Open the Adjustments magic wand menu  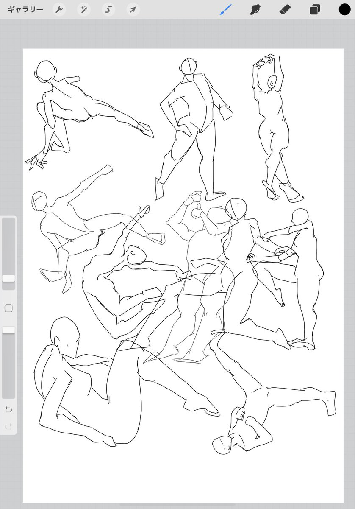click(x=84, y=9)
